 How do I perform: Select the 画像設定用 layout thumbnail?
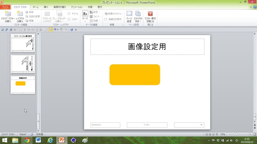(x=23, y=85)
